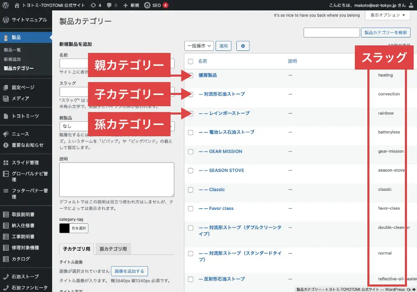
Task: Click the slug text "heating"
Action: 385,75
